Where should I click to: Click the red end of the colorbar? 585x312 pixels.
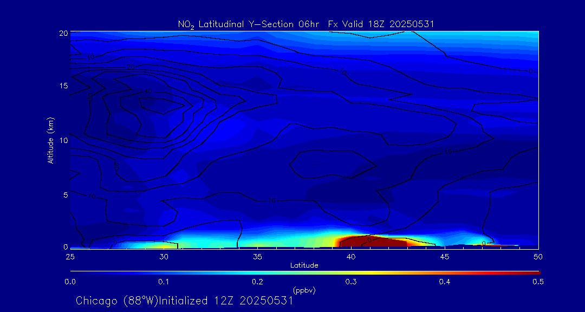[x=534, y=272]
